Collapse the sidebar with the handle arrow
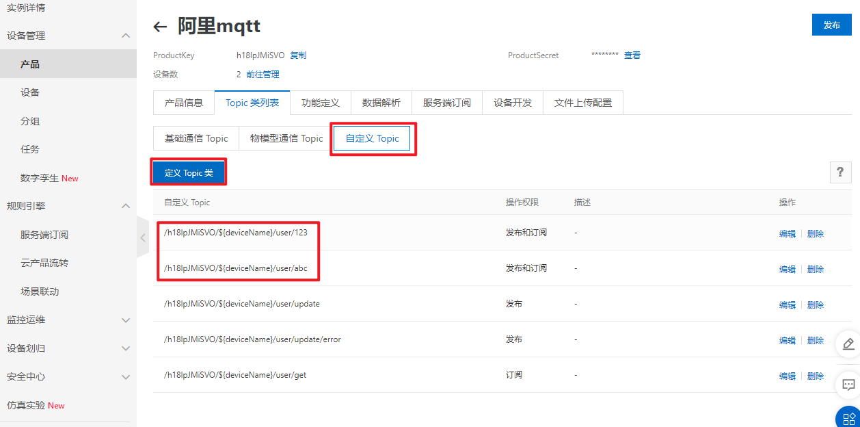The height and width of the screenshot is (427, 860). point(142,237)
